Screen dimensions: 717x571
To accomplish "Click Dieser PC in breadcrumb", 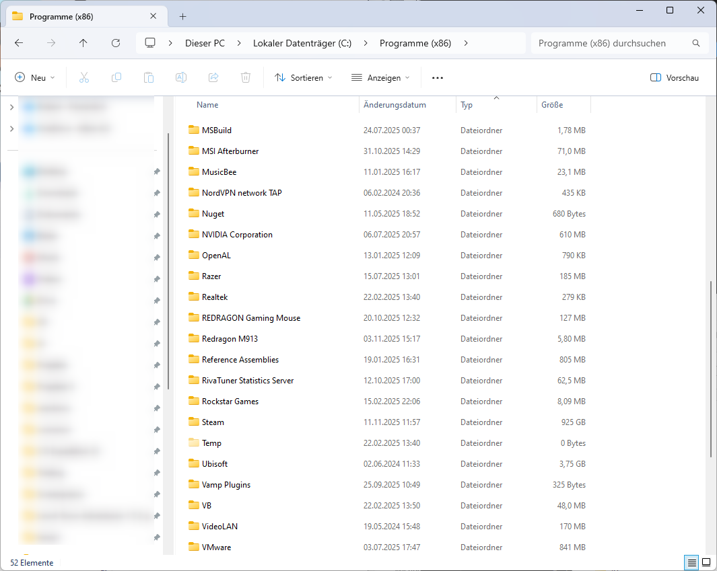I will click(x=205, y=43).
